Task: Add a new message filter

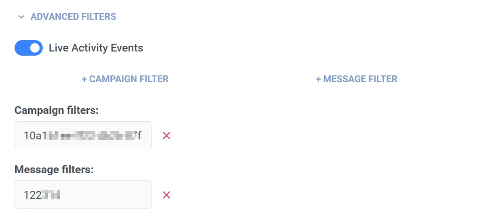Action: click(x=356, y=79)
